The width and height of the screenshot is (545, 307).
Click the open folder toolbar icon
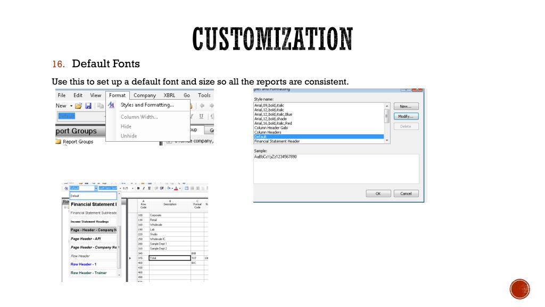tap(79, 106)
